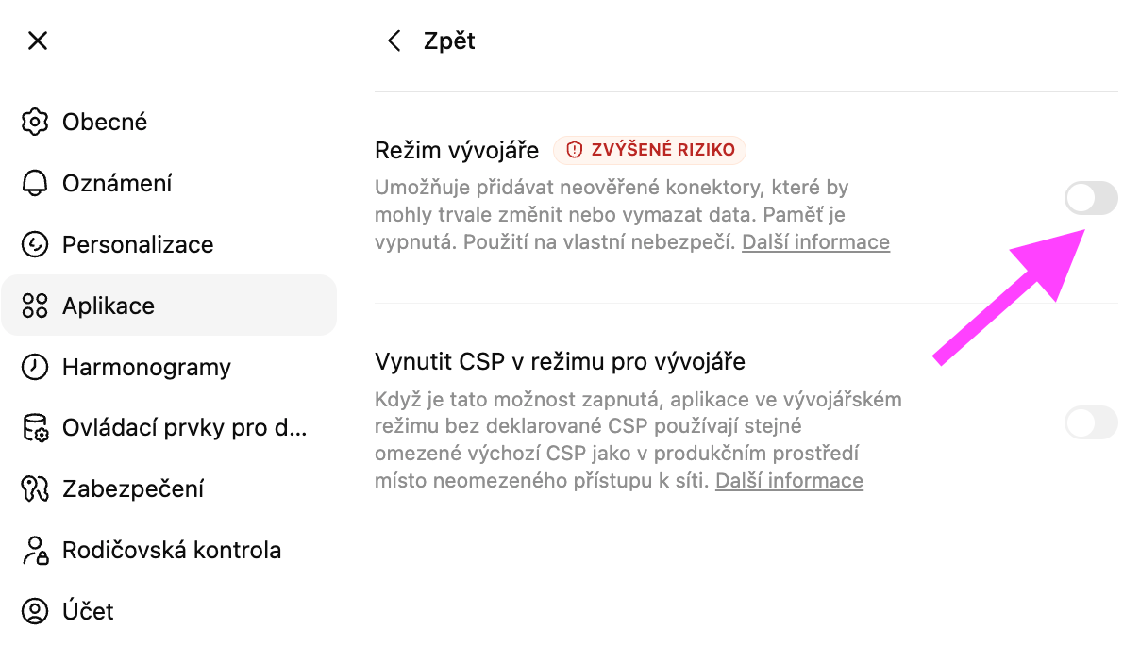Close the settings with the X
1140x645 pixels.
(x=38, y=41)
